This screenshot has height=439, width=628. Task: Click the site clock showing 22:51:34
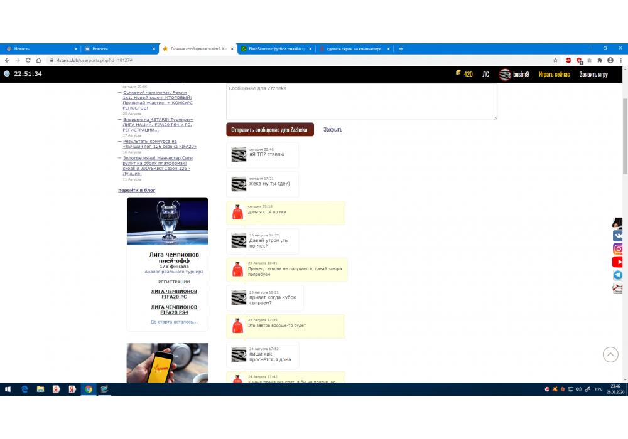[x=28, y=73]
